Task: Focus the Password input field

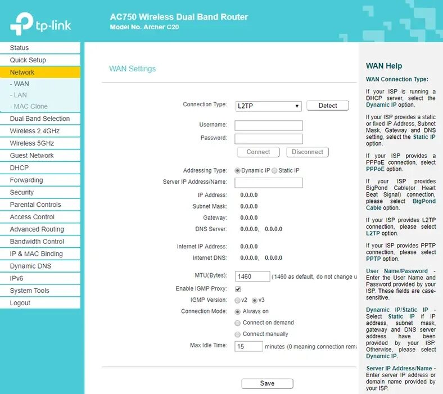Action: (x=269, y=139)
